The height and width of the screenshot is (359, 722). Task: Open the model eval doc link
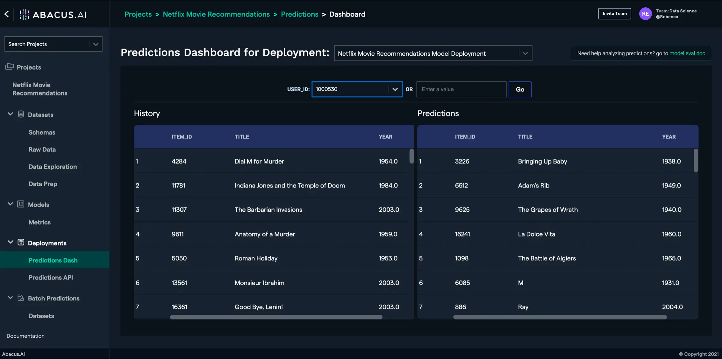point(687,53)
